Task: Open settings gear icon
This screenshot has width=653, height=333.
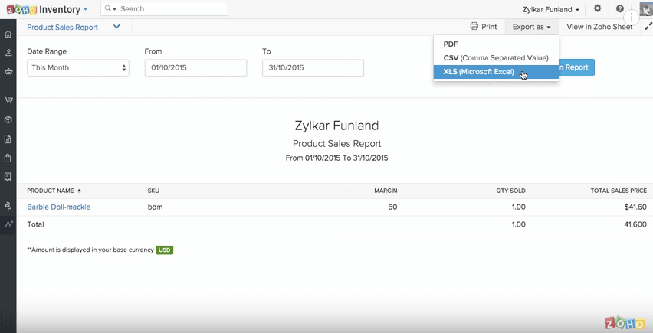Action: (598, 9)
